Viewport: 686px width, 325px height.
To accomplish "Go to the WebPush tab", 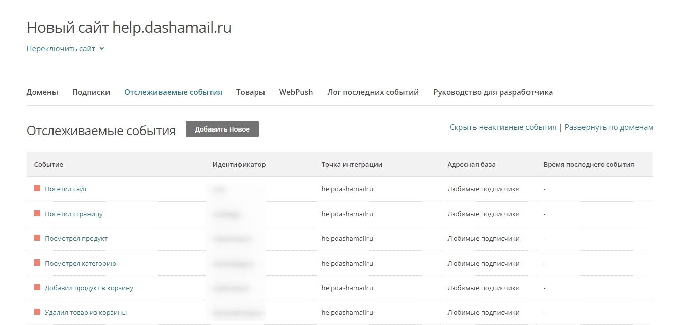I will tap(296, 92).
